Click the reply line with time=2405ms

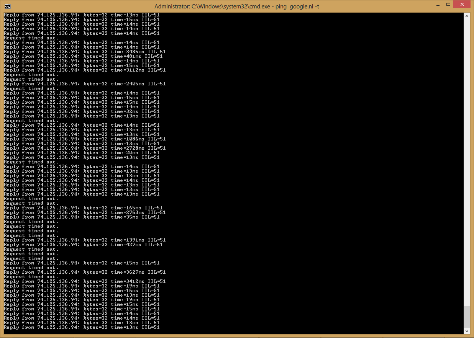pos(84,84)
